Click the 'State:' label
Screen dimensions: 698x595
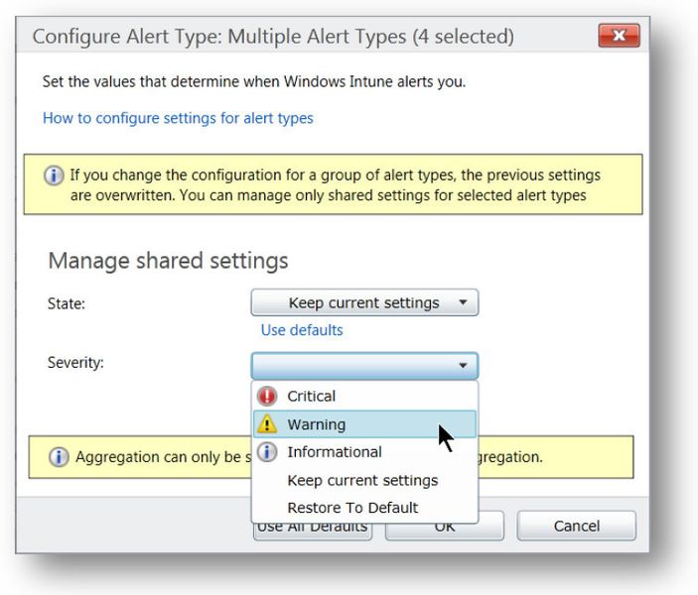67,303
